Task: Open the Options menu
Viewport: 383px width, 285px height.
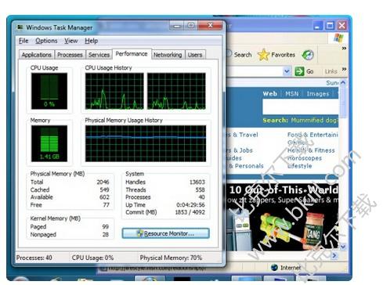Action: tap(46, 41)
